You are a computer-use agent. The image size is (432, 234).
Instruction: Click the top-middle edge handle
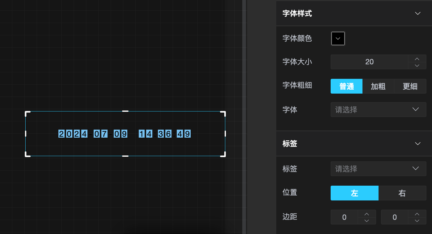point(125,111)
